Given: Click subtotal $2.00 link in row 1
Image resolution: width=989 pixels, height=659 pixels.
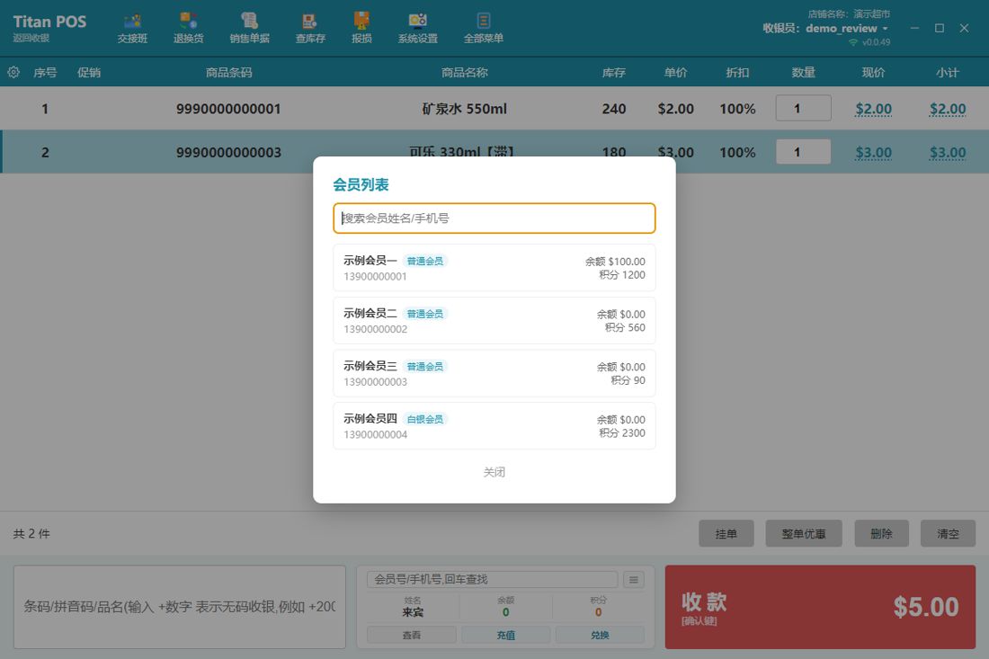Looking at the screenshot, I should coord(948,109).
